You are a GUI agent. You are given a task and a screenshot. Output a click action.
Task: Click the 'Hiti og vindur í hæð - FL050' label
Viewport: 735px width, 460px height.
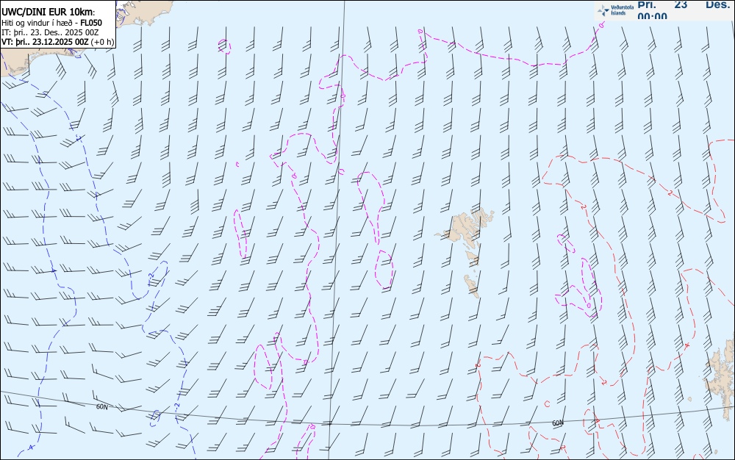point(51,23)
